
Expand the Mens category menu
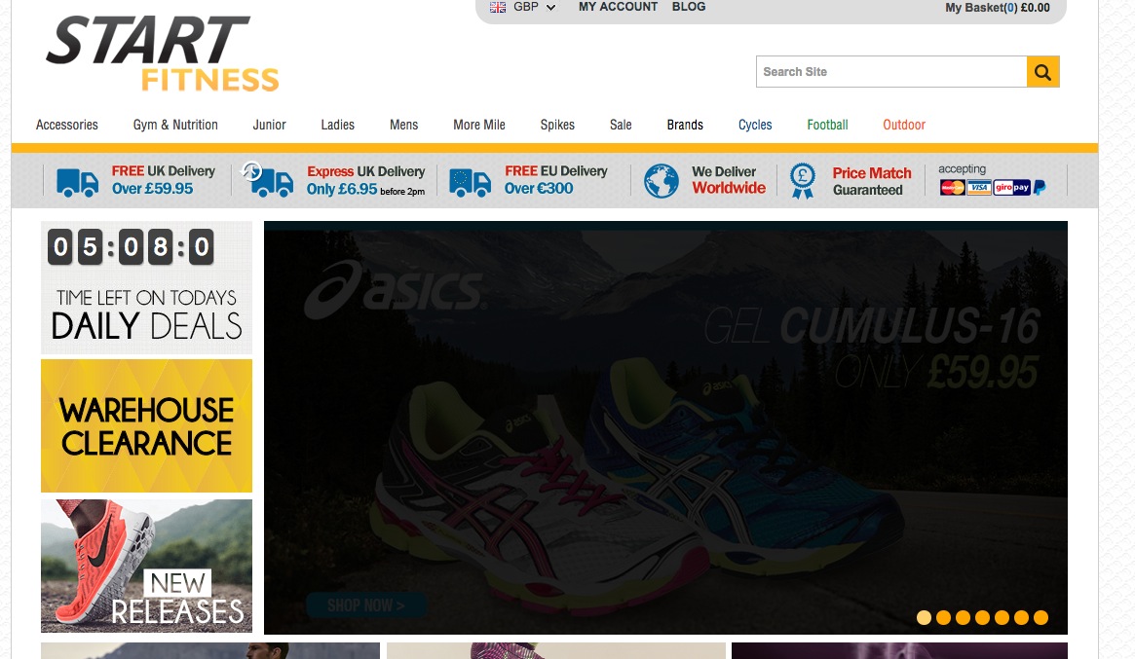point(403,125)
